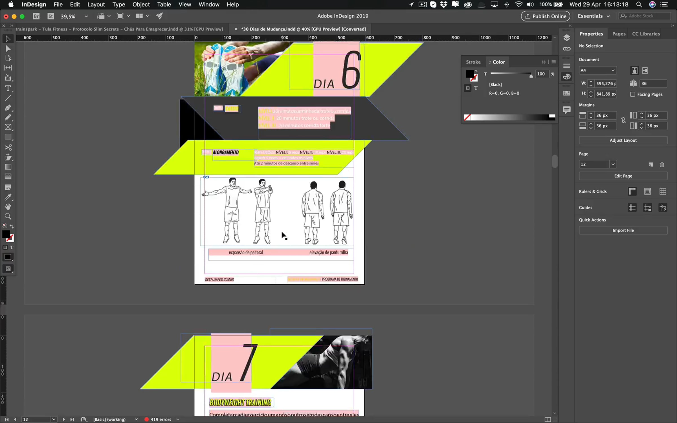The width and height of the screenshot is (677, 423).
Task: Open the 419 errors preflight menu
Action: pos(178,419)
